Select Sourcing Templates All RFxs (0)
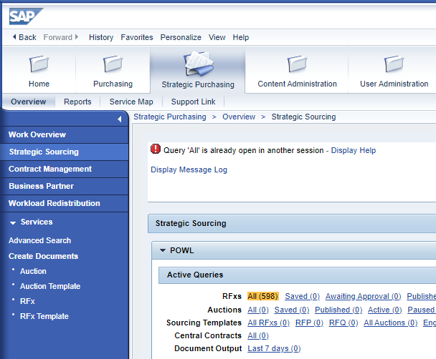The width and height of the screenshot is (436, 359). [269, 323]
